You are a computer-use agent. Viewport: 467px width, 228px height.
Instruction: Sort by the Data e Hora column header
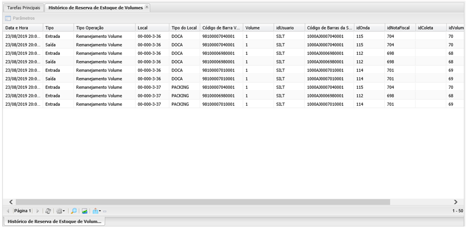(x=23, y=28)
